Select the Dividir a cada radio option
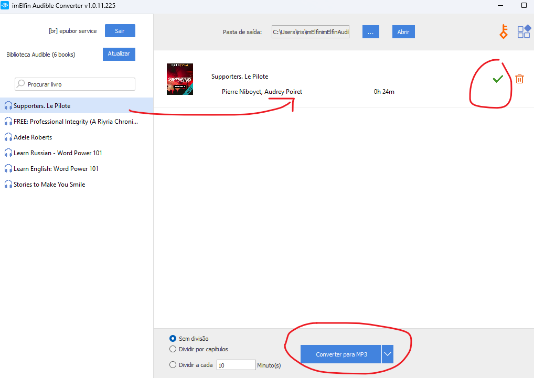 (x=173, y=365)
